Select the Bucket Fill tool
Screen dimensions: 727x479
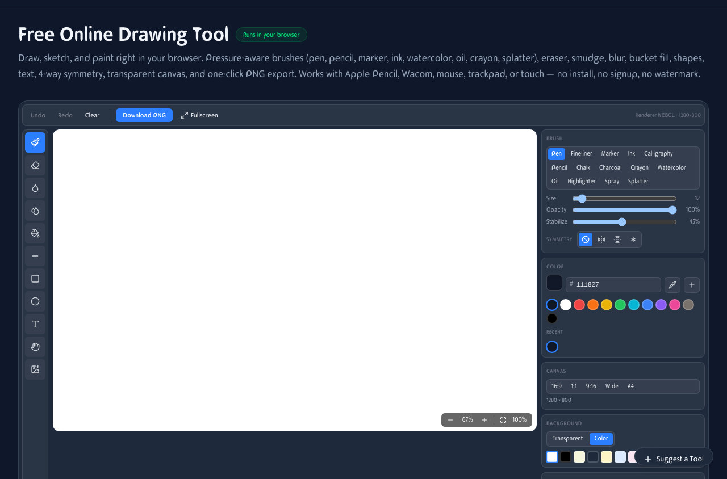(35, 233)
